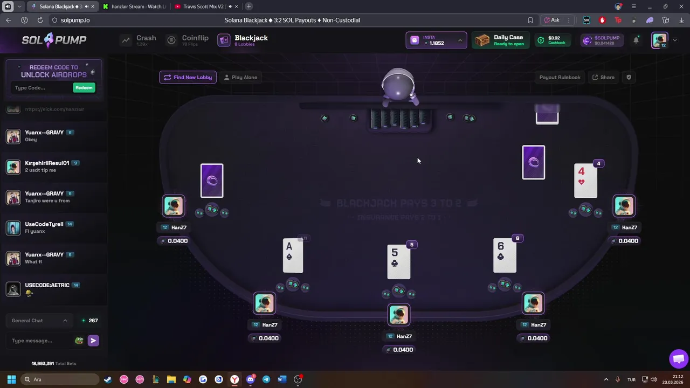Image resolution: width=690 pixels, height=388 pixels.
Task: Open the $SOLPUMP token widget
Action: pos(602,40)
